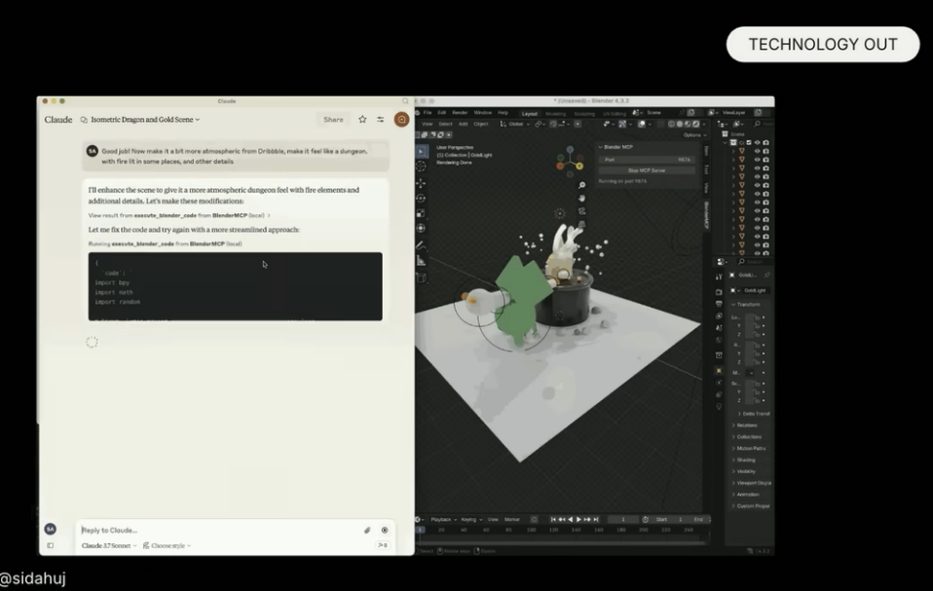Image resolution: width=933 pixels, height=591 pixels.
Task: Select the Cursor tool in Blender toolbar
Action: tap(421, 166)
